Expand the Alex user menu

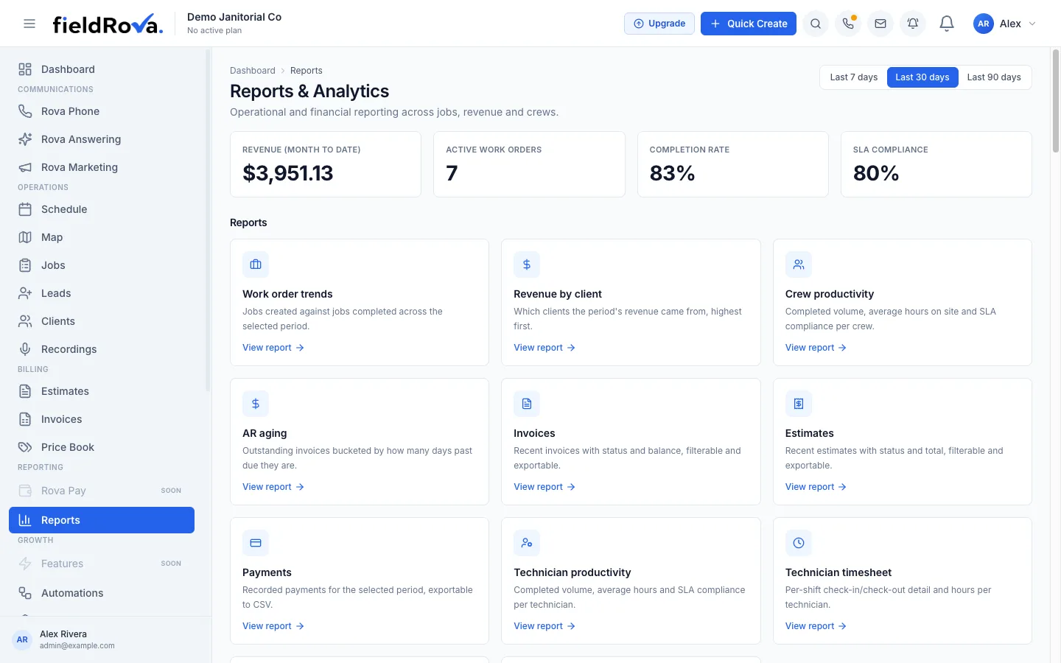click(1005, 24)
